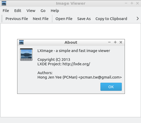Click LXImage logo in About dialog
141x123 pixels.
[x=26, y=55]
